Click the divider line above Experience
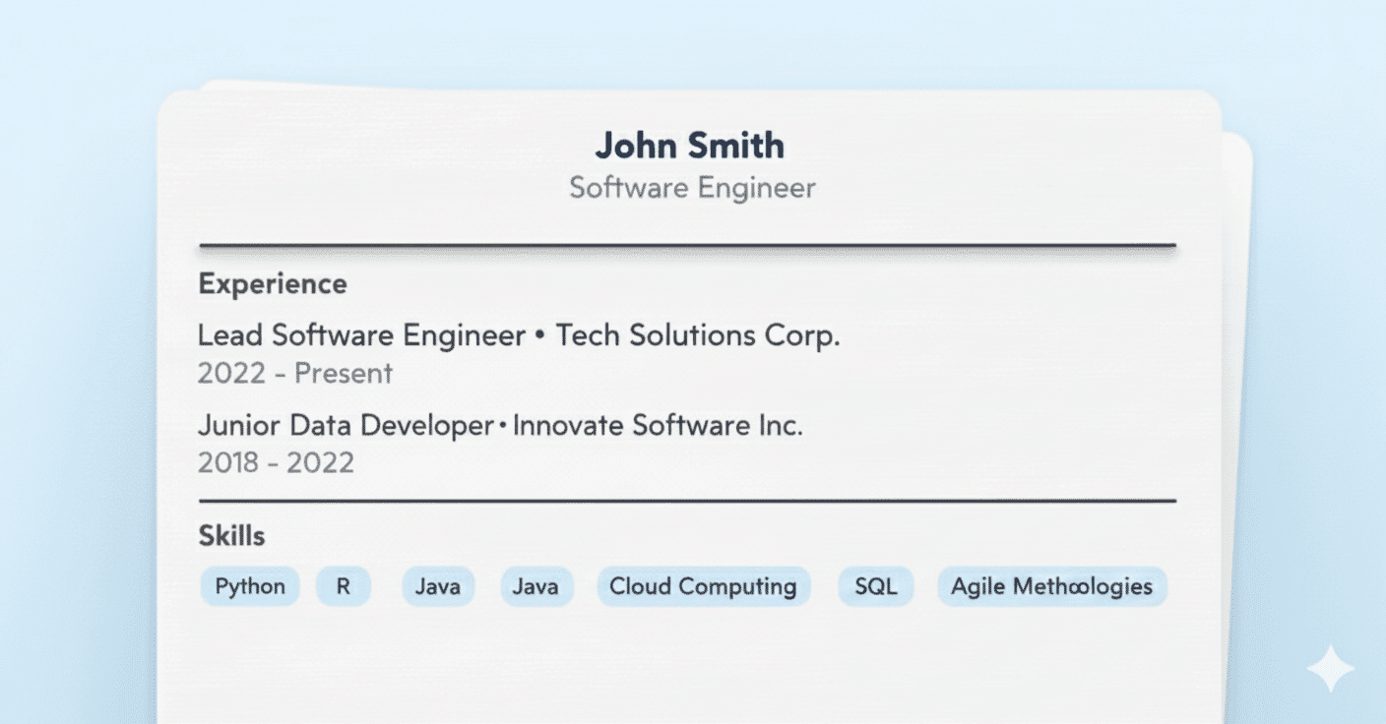 (687, 245)
